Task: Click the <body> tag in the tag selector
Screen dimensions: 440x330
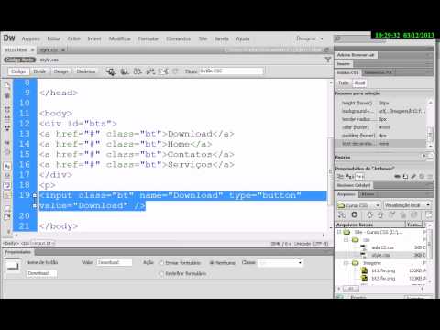Action: pos(11,244)
